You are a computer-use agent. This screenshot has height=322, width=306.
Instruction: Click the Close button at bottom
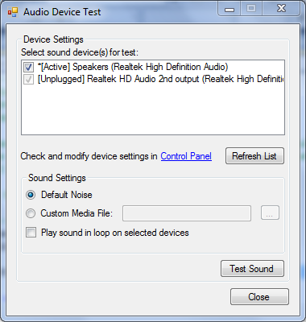click(x=259, y=297)
